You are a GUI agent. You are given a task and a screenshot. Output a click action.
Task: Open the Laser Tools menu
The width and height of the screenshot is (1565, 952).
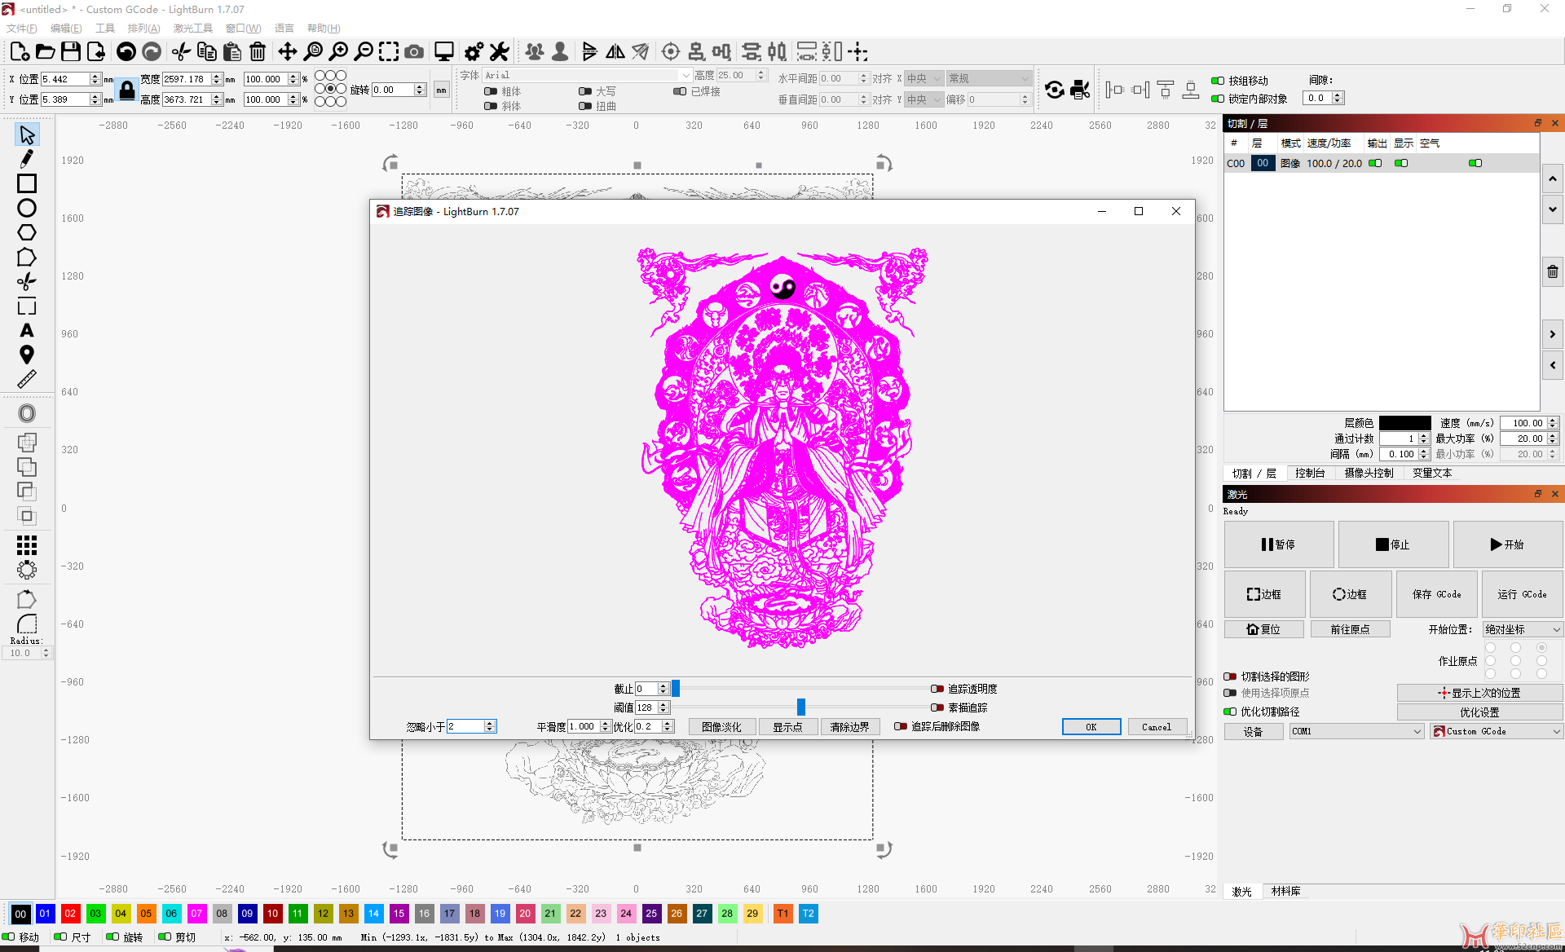click(192, 28)
